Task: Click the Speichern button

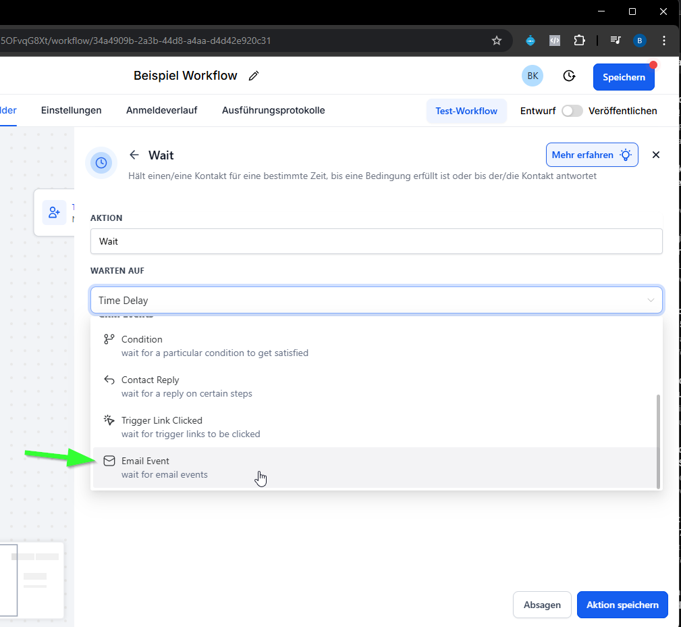Action: pos(624,77)
